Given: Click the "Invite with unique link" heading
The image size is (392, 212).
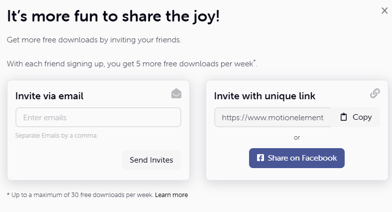Looking at the screenshot, I should (x=264, y=96).
